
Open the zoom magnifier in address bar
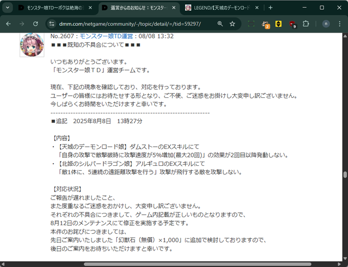(x=220, y=24)
